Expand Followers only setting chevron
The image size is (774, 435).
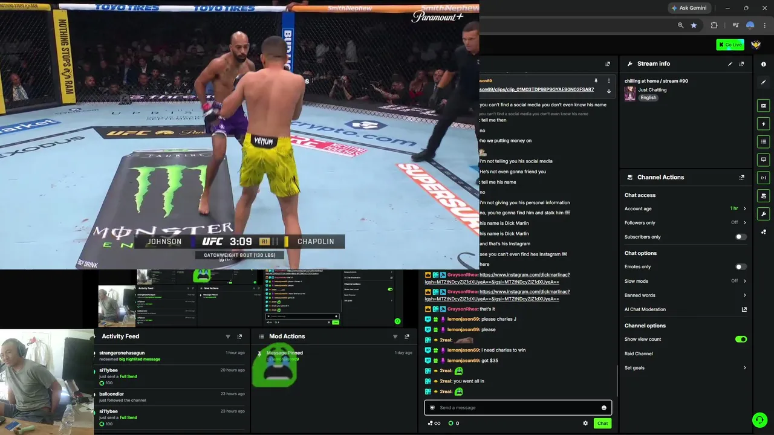(x=744, y=223)
